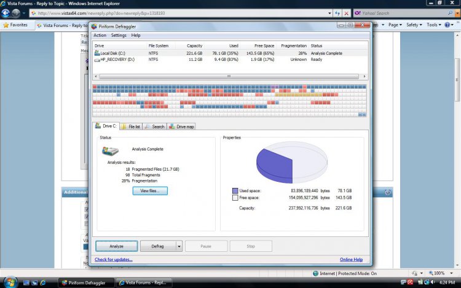The width and height of the screenshot is (461, 288).
Task: Click the Defrag button
Action: (158, 246)
